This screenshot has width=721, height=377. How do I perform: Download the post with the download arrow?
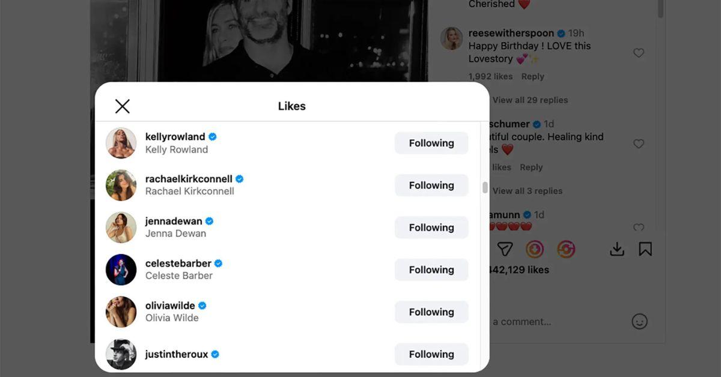click(616, 249)
